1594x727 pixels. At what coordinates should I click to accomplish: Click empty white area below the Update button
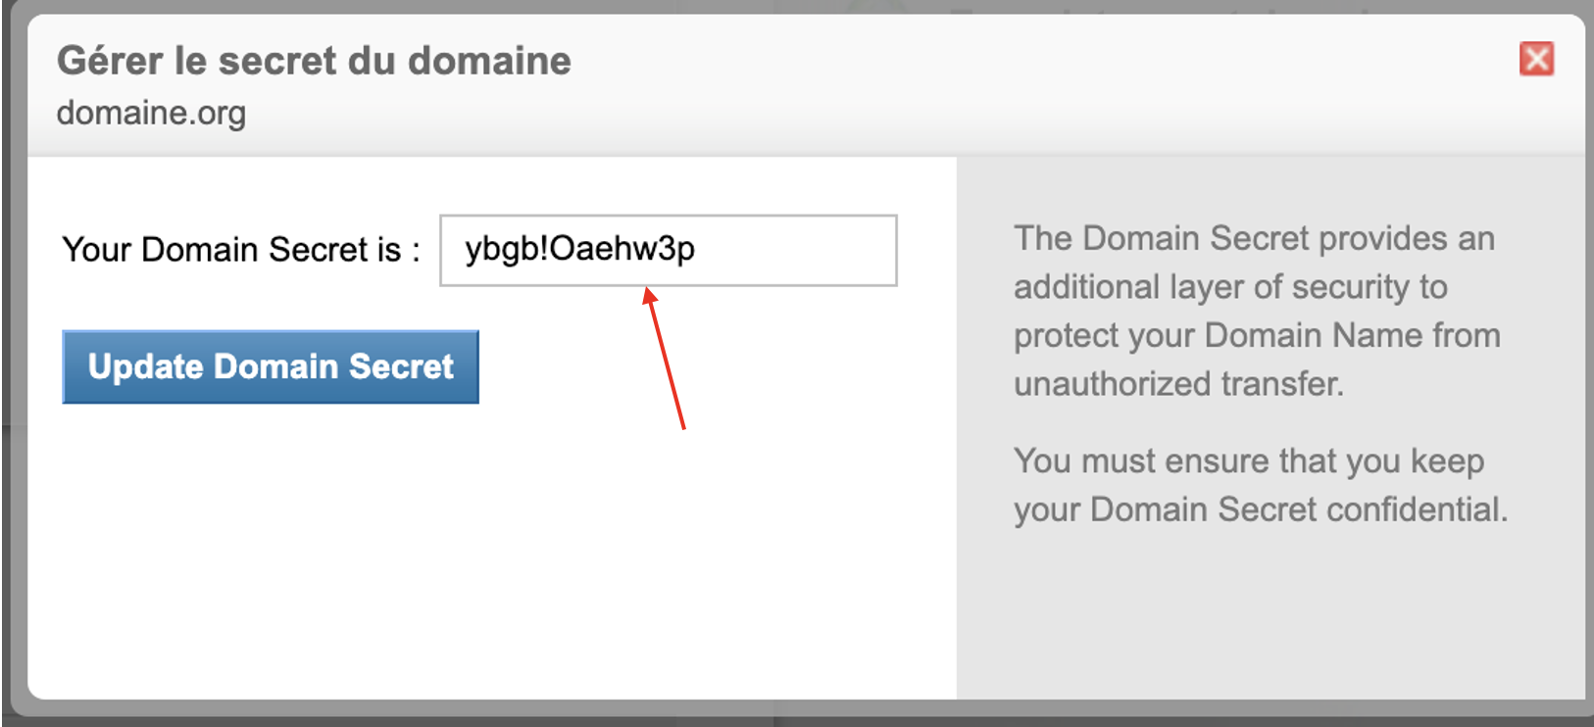pos(490,558)
